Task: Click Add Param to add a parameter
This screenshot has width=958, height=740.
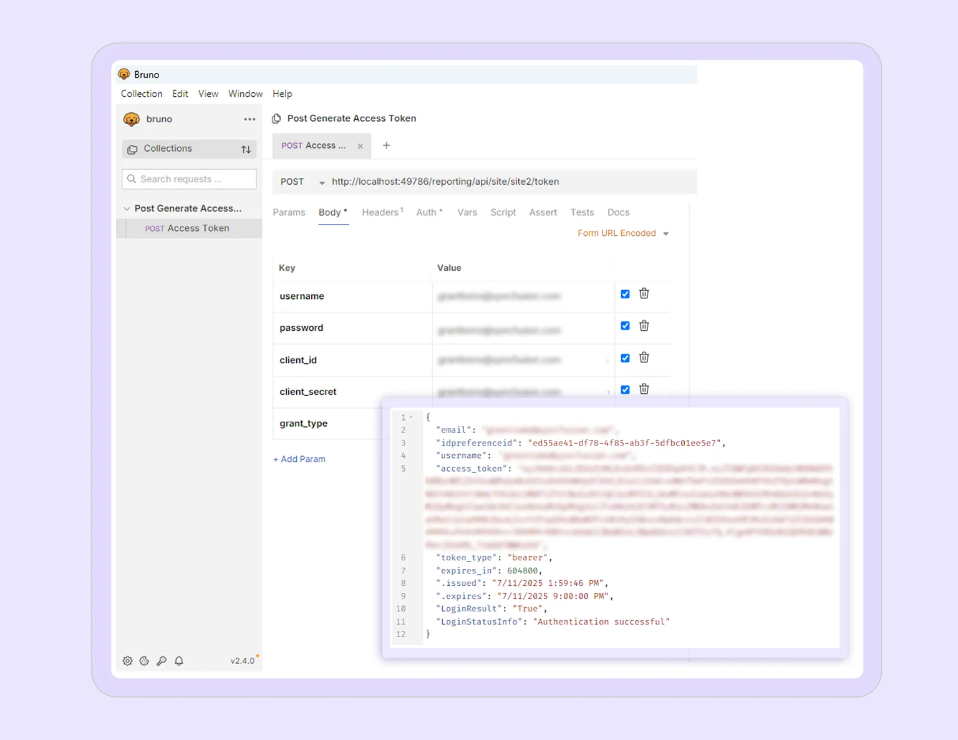Action: pos(299,459)
